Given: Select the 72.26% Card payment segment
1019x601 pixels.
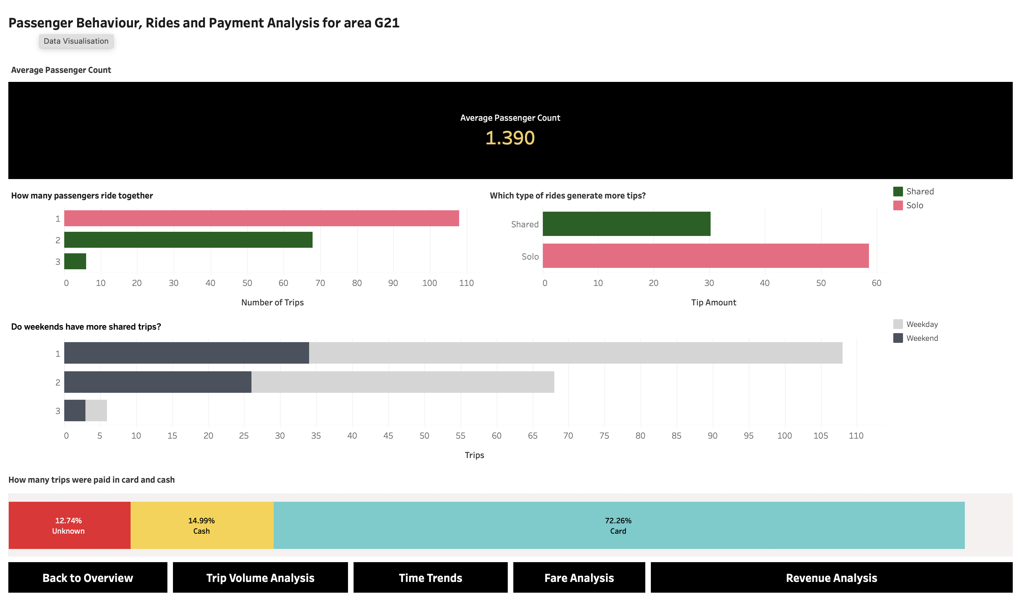Looking at the screenshot, I should (x=619, y=525).
